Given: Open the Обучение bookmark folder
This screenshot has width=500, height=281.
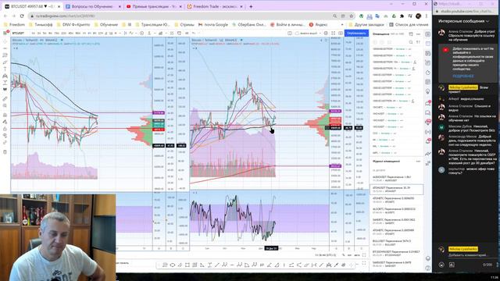Looking at the screenshot, I should tap(106, 24).
